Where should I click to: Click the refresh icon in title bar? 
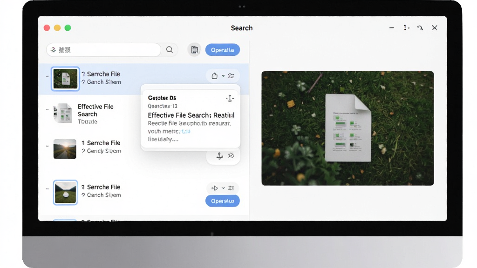420,28
